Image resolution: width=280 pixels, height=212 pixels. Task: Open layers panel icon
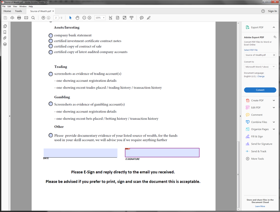coord(5,44)
